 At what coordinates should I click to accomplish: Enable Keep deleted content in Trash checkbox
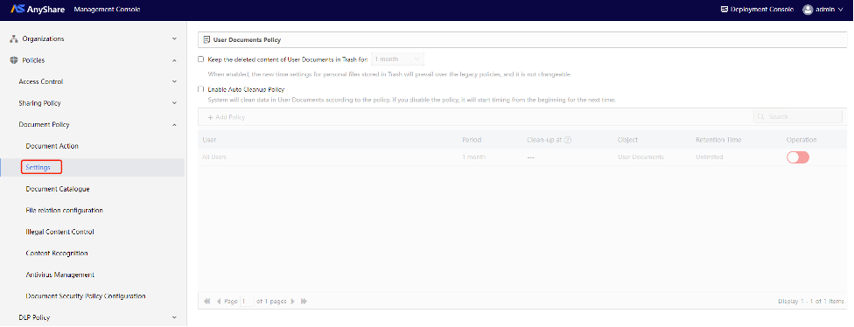tap(201, 59)
